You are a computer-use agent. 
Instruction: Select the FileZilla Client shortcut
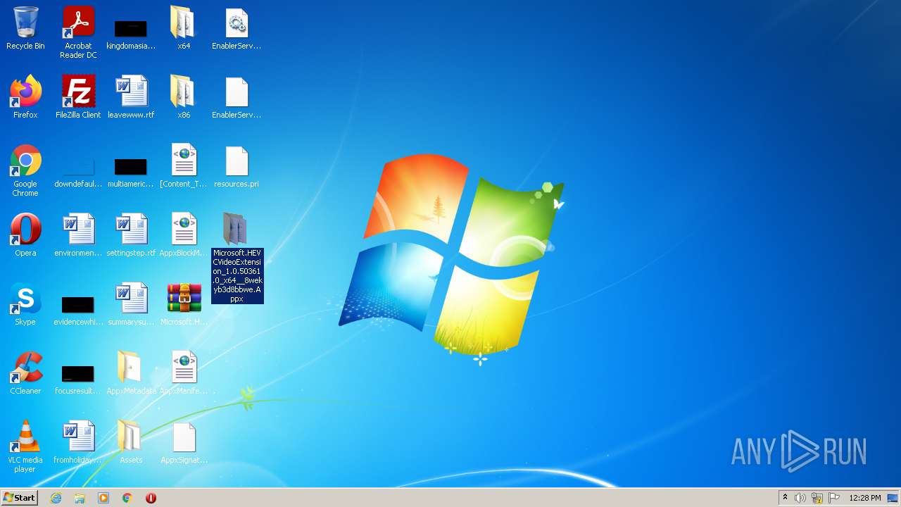click(x=78, y=97)
